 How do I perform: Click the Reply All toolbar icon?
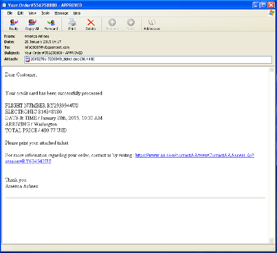tap(32, 24)
